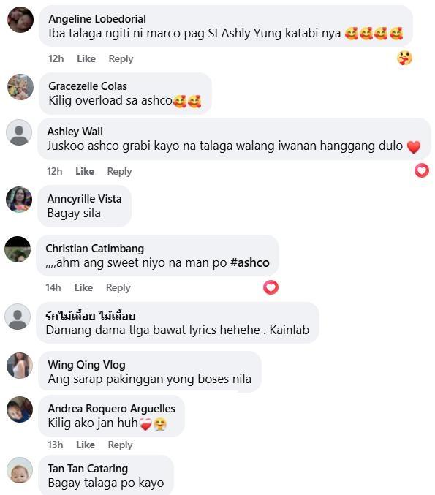Reply to Angeline Lobedorial's comment
Viewport: 435px width, 495px height.
(121, 58)
